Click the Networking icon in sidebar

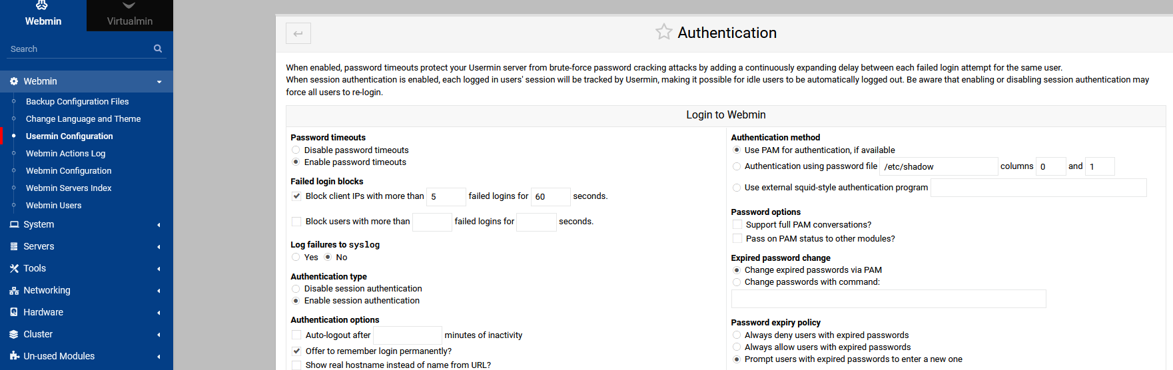pos(14,290)
